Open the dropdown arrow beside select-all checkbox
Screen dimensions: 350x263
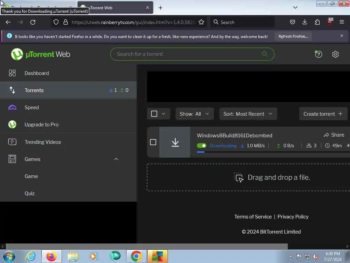tap(163, 114)
